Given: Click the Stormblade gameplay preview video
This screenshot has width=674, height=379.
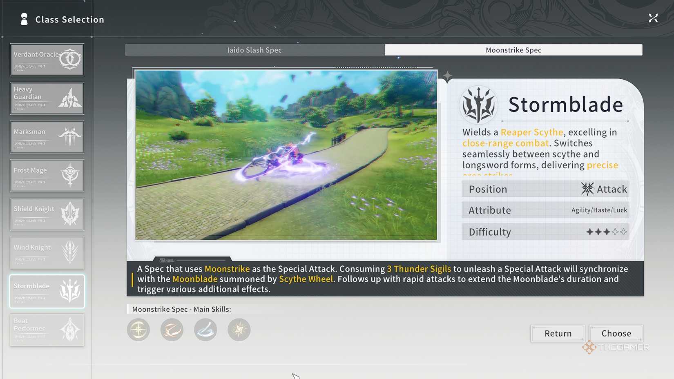Looking at the screenshot, I should [286, 155].
